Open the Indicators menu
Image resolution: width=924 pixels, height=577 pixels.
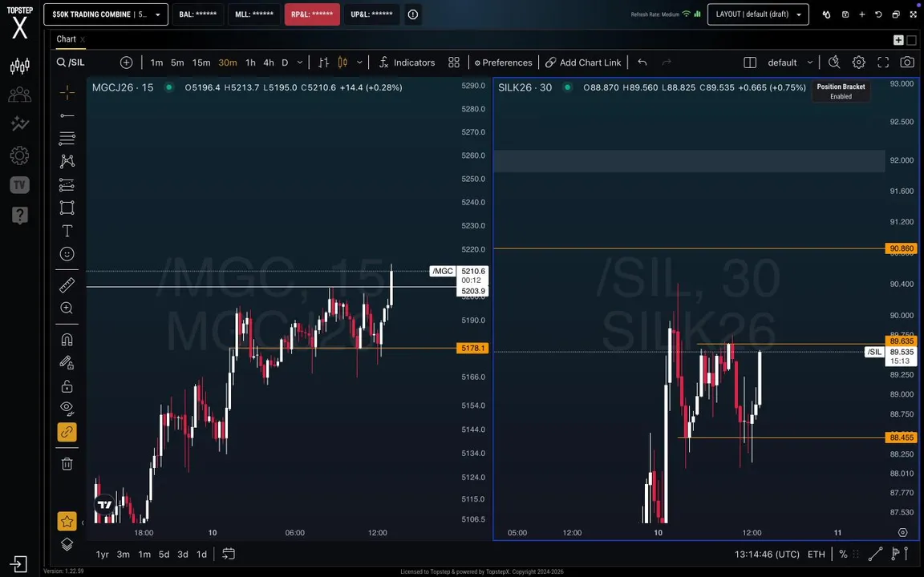click(x=407, y=63)
